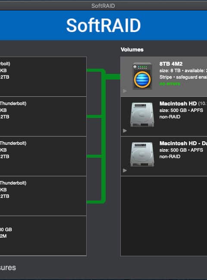
Task: Expand the 8TB 4M2 volume disclosure triangle
Action: tap(125, 91)
